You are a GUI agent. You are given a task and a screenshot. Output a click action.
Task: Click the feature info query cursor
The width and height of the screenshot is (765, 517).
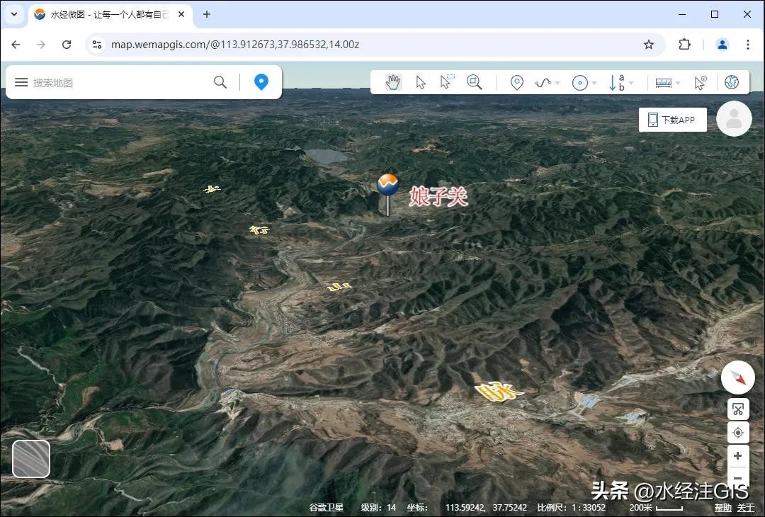700,83
